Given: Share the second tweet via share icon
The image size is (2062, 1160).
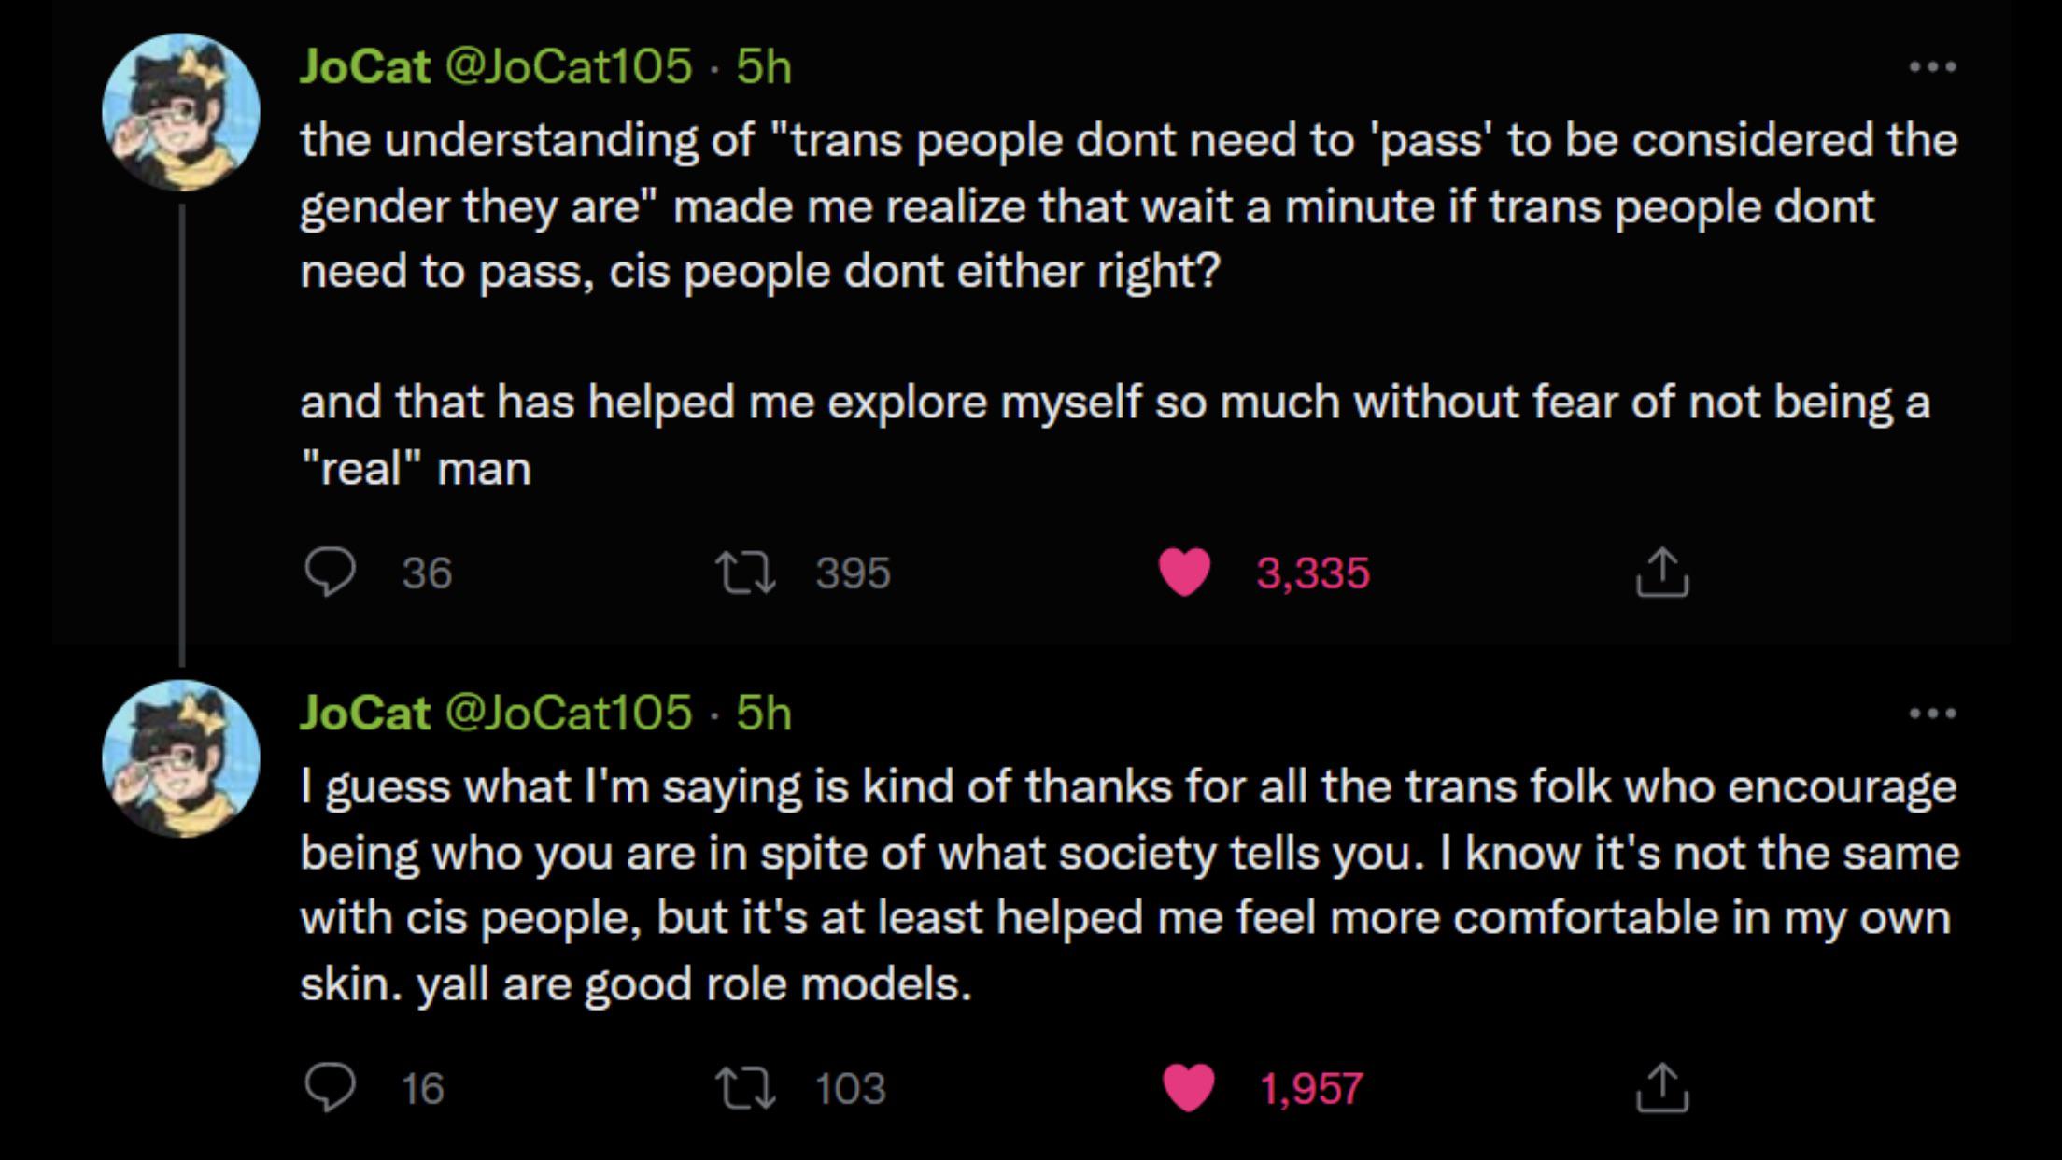Looking at the screenshot, I should [1662, 1088].
